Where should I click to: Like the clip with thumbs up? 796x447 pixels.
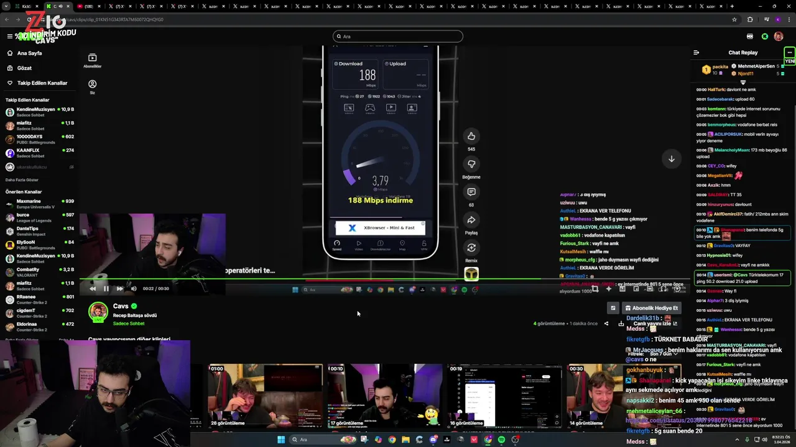click(x=471, y=136)
